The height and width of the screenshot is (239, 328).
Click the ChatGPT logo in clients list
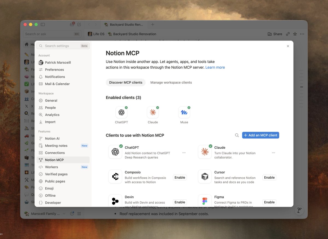[115, 152]
